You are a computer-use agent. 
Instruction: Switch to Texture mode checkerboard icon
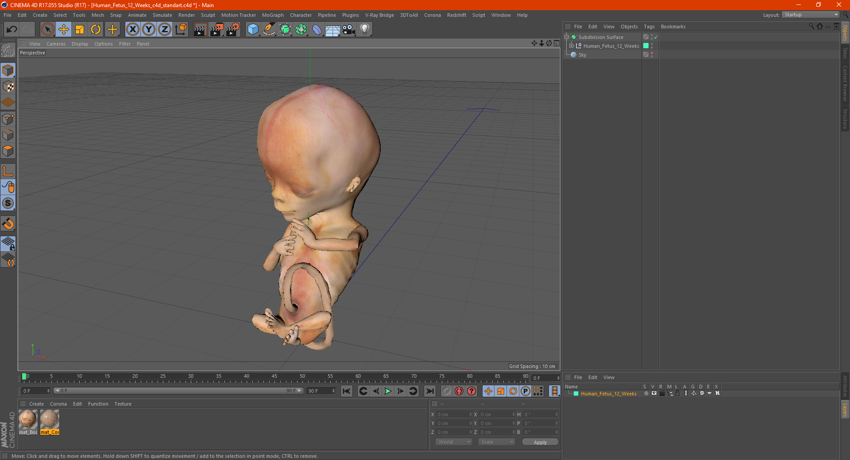click(8, 87)
